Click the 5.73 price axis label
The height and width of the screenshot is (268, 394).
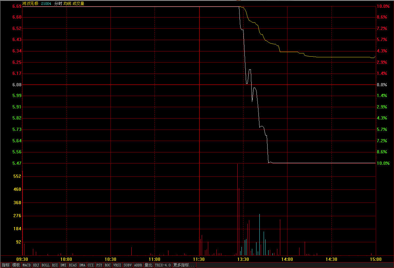[x=17, y=130]
